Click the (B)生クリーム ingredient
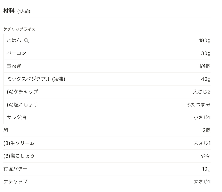 (x=19, y=143)
